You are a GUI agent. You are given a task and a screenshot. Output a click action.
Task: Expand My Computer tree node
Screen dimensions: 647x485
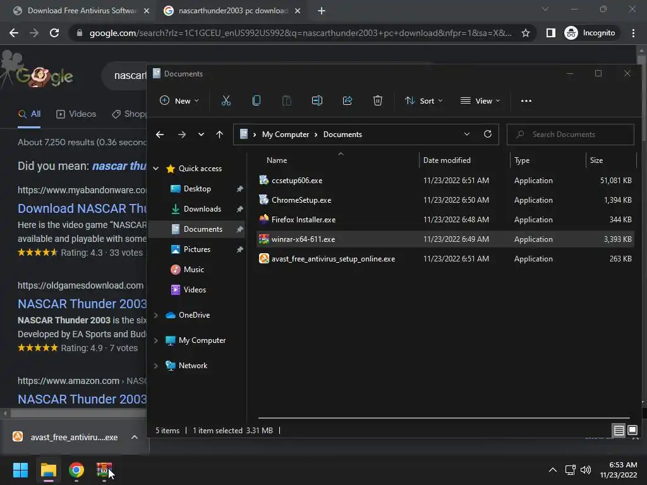[x=155, y=340]
